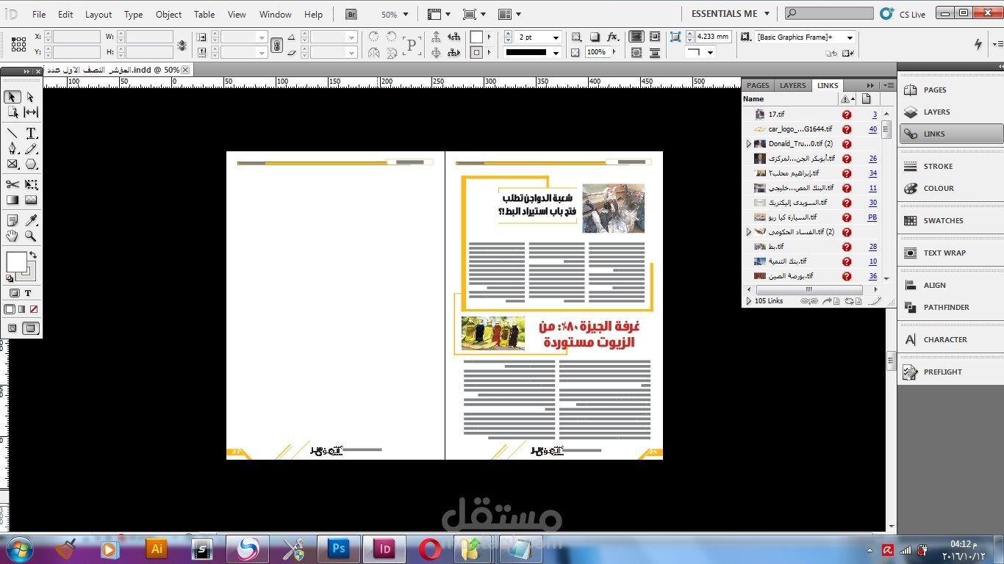Switch to the Layers tab in panel
The height and width of the screenshot is (564, 1004).
[792, 85]
